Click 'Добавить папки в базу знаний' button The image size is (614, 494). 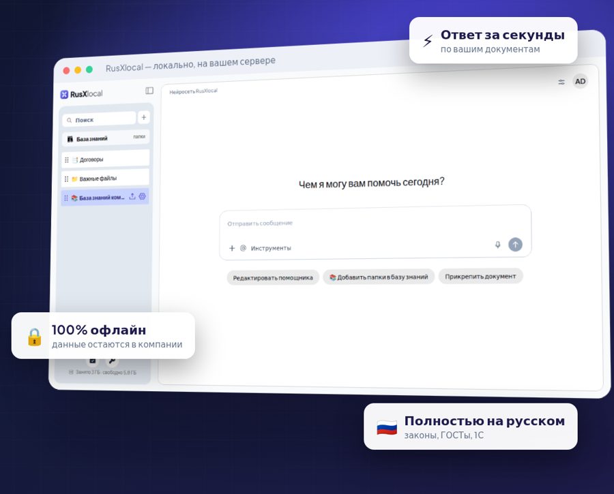point(379,277)
